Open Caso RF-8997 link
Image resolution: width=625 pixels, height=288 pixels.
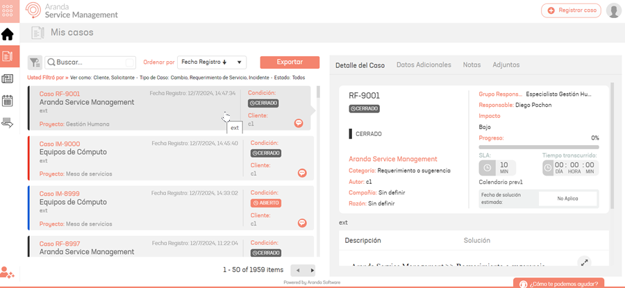point(60,244)
